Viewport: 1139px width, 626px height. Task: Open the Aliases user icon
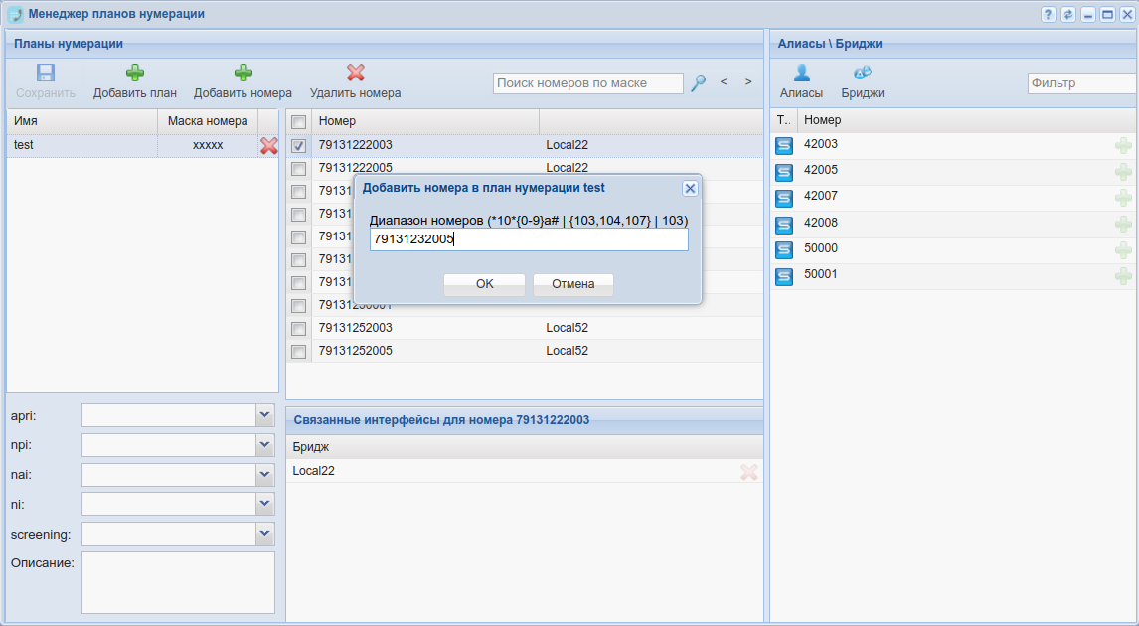801,73
